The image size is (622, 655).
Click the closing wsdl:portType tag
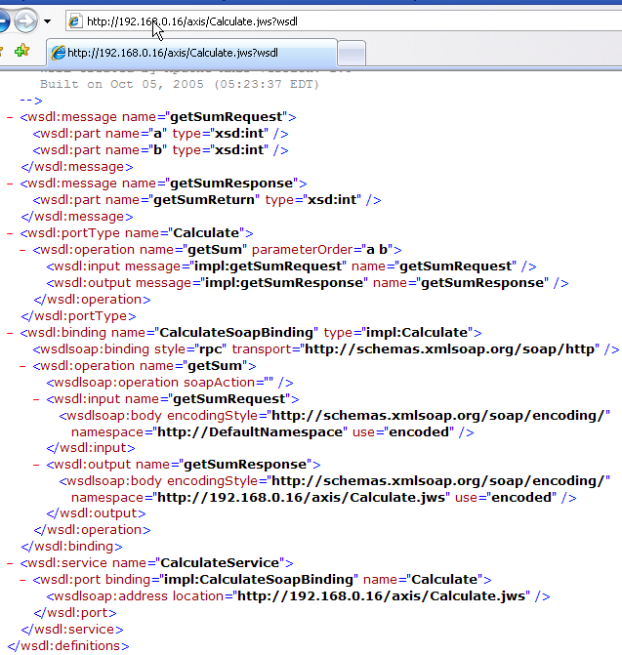[78, 316]
